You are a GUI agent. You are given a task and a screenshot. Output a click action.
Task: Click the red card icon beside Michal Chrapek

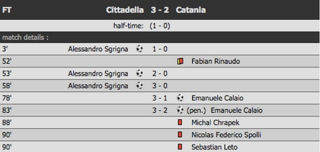click(180, 123)
